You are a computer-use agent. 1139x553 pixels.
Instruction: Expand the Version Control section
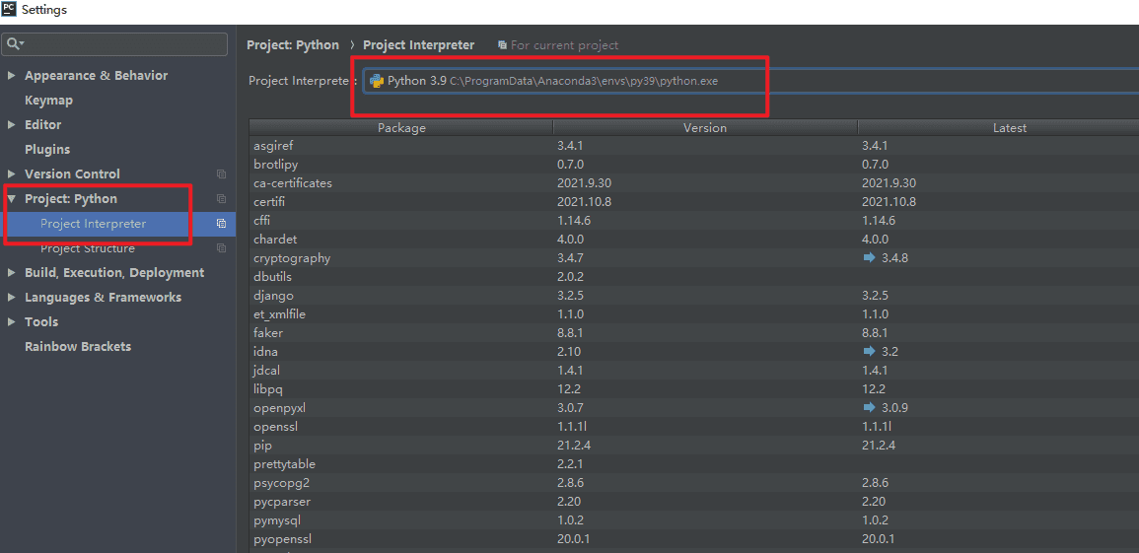tap(11, 174)
